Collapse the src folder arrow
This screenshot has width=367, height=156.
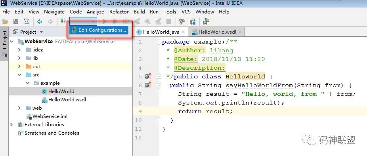(x=19, y=75)
